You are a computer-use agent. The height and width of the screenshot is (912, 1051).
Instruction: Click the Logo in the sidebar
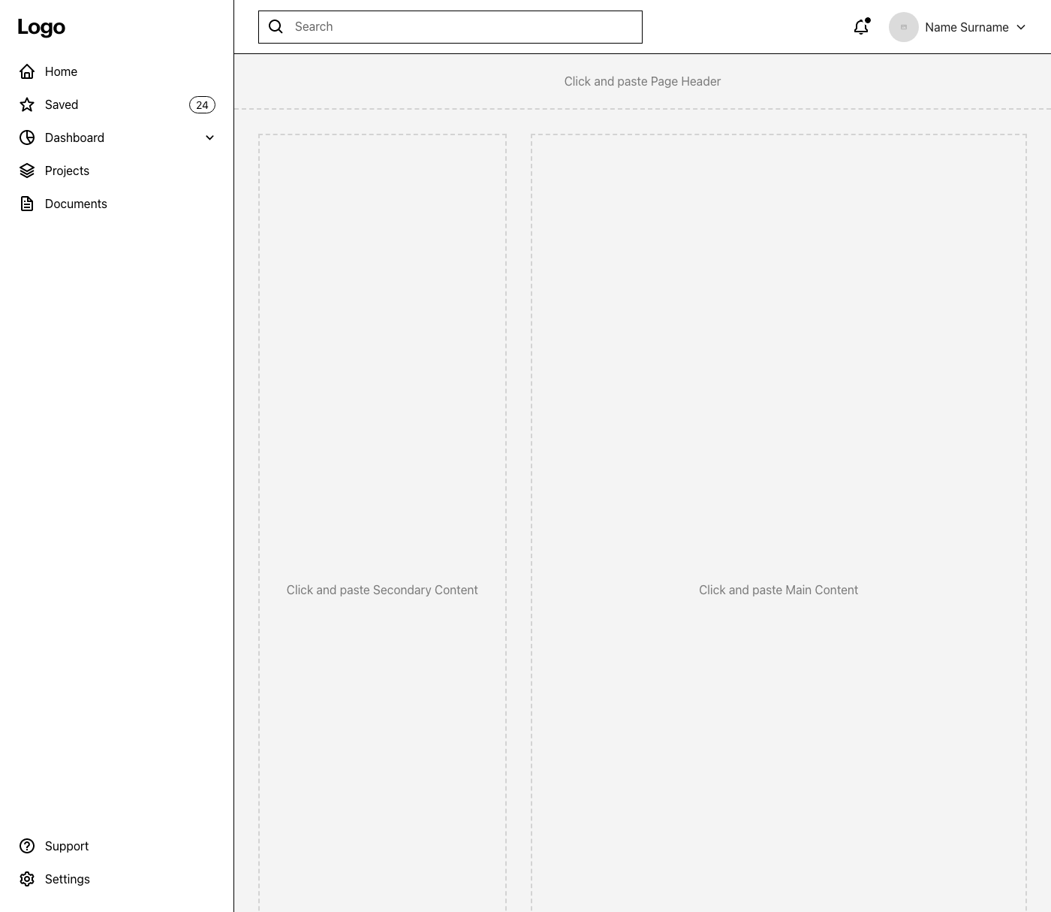(41, 28)
